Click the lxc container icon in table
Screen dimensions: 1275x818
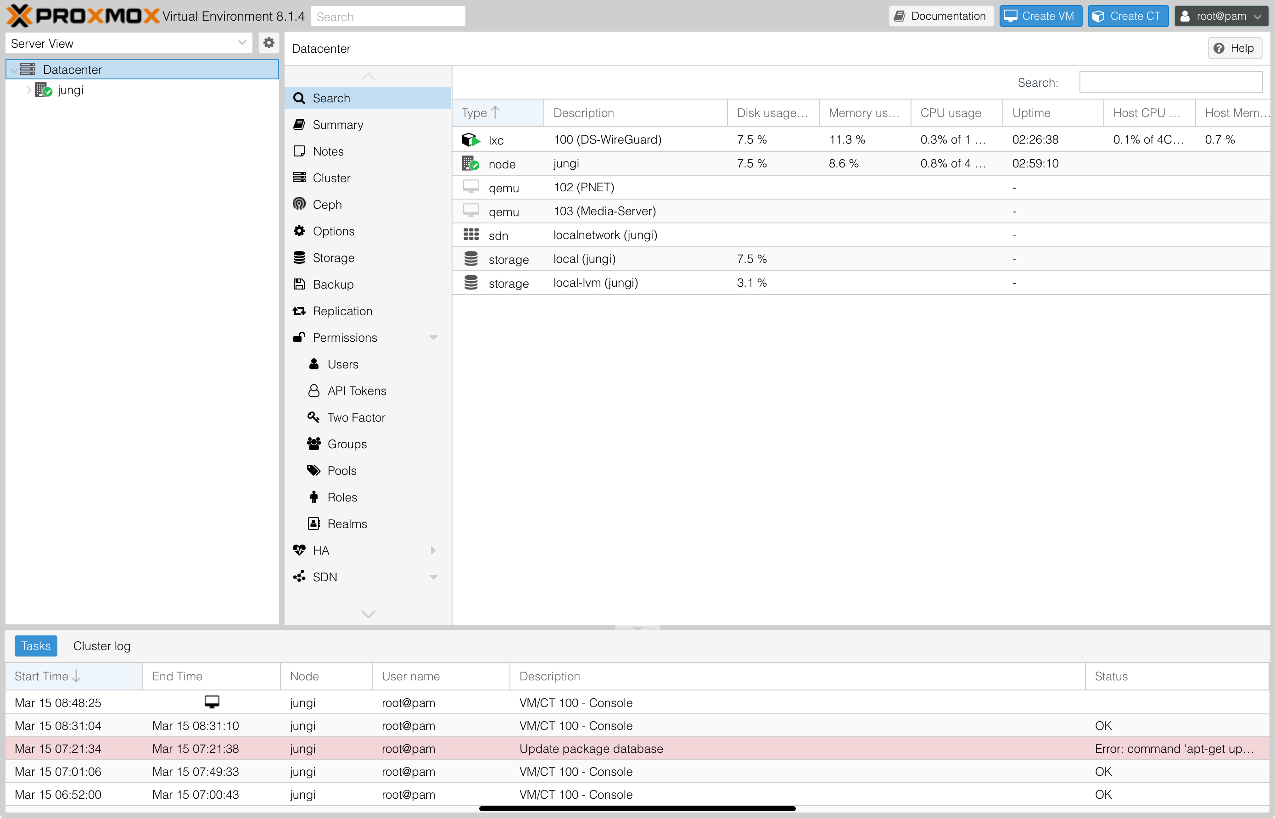470,139
